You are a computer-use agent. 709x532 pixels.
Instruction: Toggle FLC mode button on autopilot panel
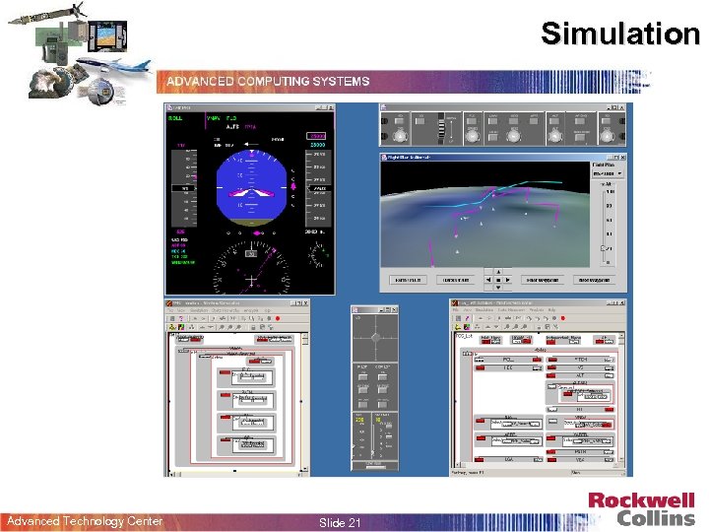[x=472, y=120]
